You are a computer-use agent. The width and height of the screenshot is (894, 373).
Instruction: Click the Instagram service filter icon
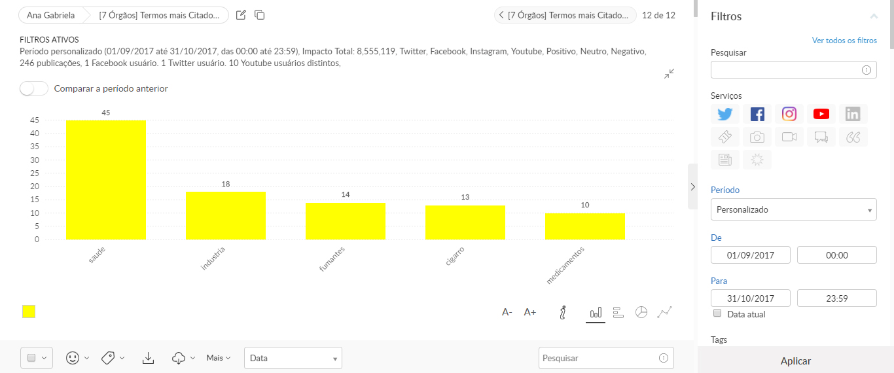click(789, 114)
